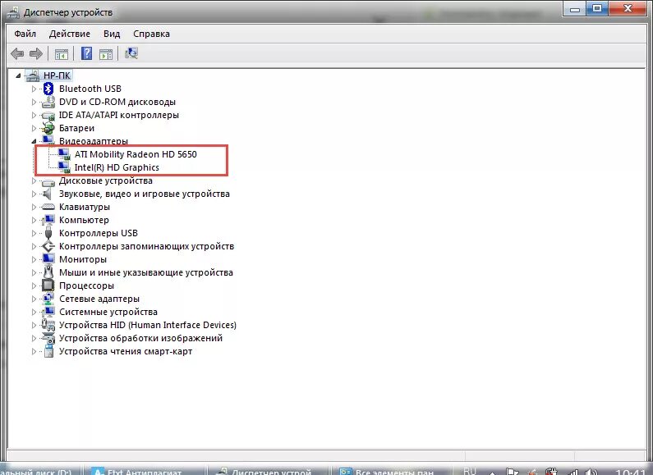
Task: Click the DVD and CD-ROM drive icon
Action: pos(48,102)
